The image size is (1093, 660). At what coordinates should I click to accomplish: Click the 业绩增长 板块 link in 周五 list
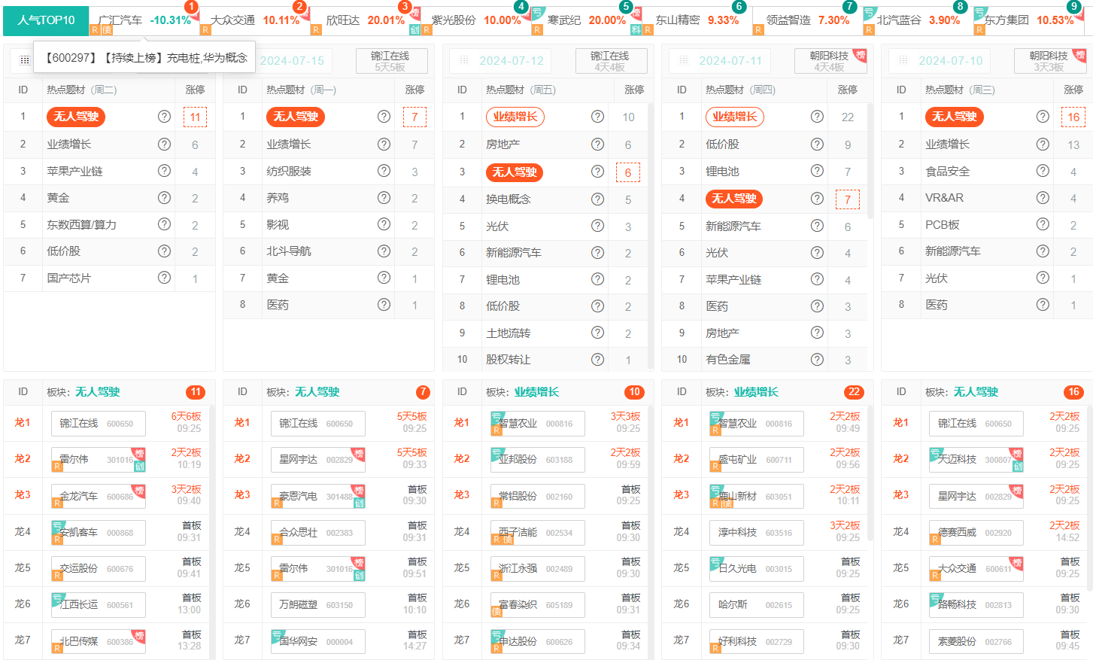[536, 392]
